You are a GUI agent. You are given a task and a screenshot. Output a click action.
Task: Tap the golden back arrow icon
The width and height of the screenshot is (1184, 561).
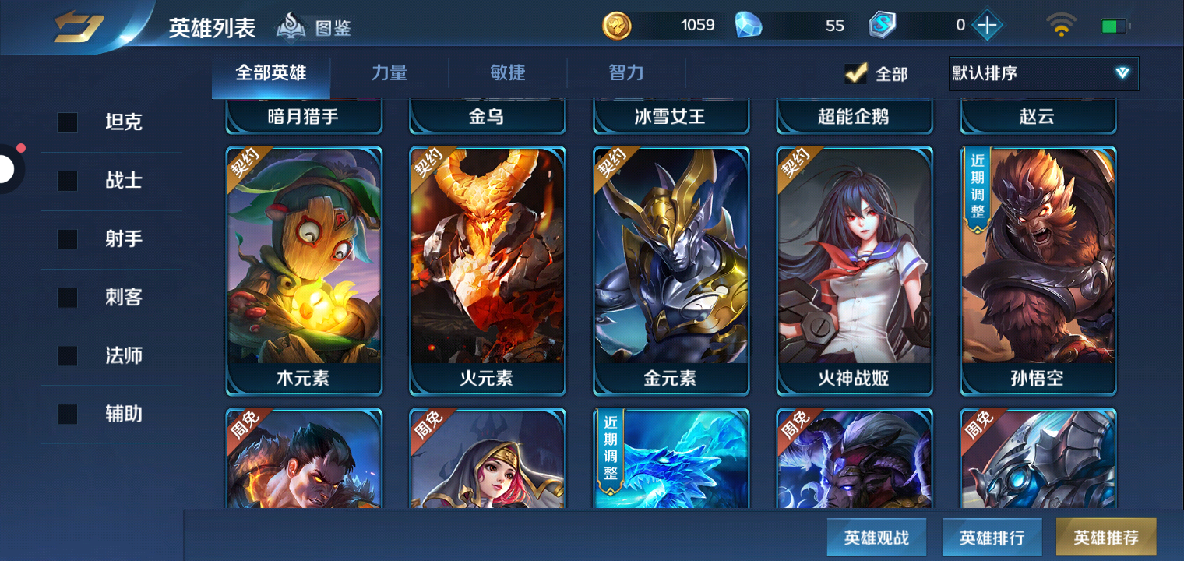pyautogui.click(x=79, y=26)
